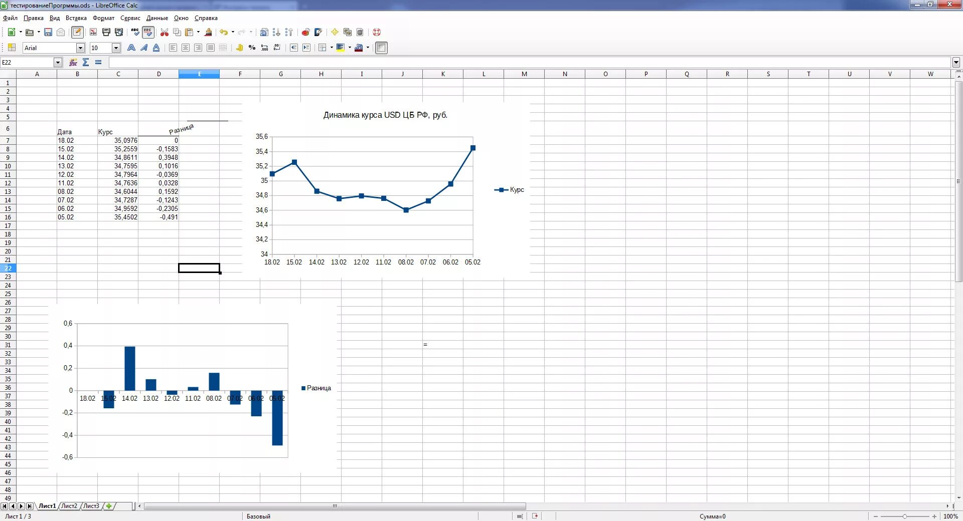963x521 pixels.
Task: Switch to Лист3 sheet tab
Action: (91, 506)
